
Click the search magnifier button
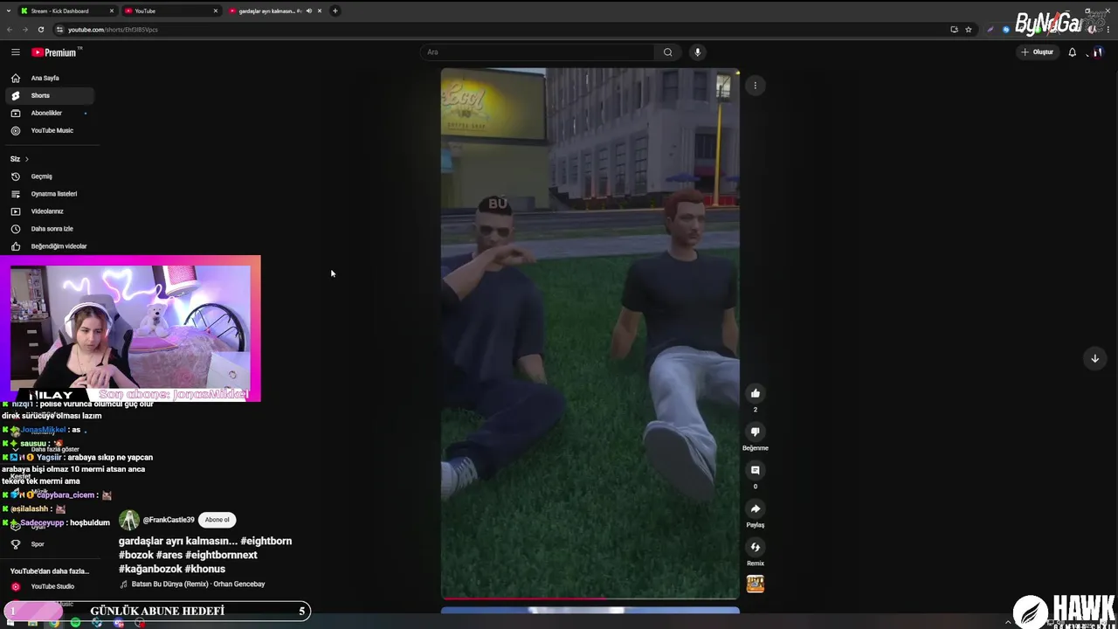(668, 52)
